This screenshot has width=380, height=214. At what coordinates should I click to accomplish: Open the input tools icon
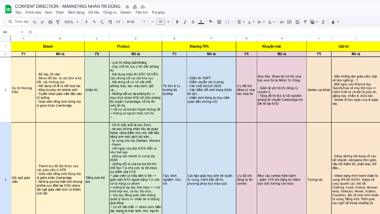point(333,22)
